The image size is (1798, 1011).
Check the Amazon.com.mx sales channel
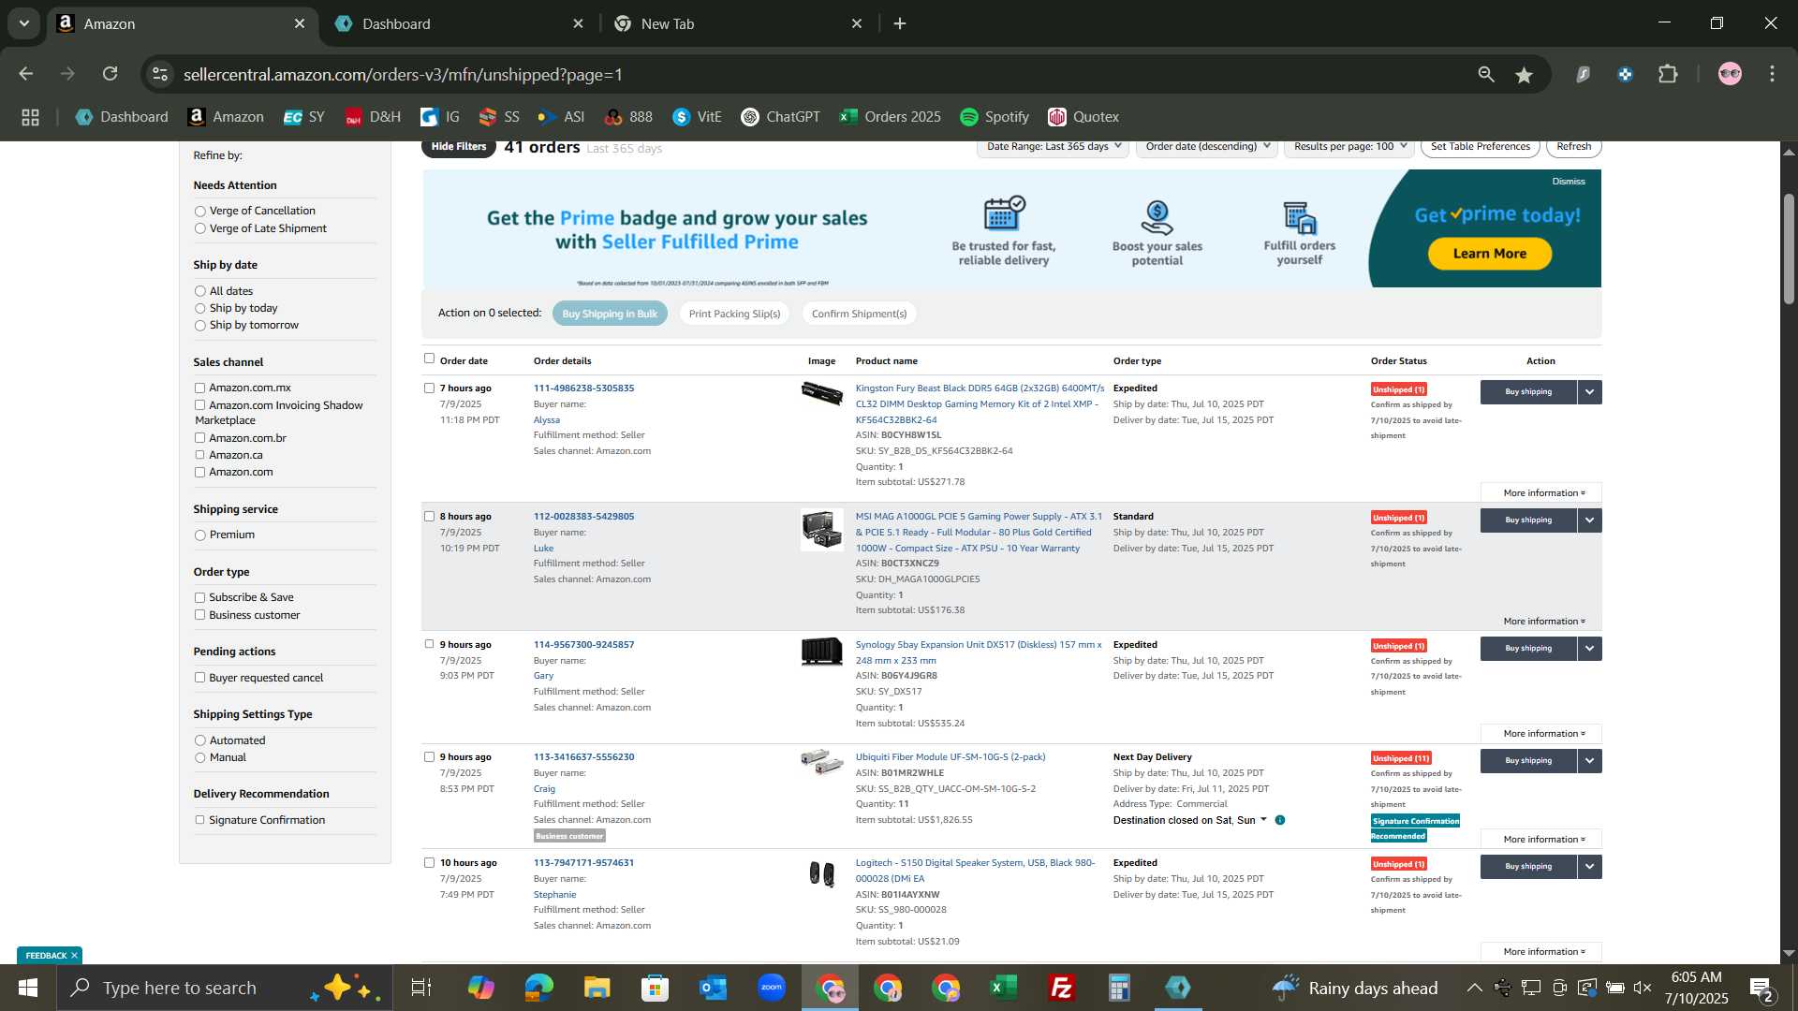(199, 388)
